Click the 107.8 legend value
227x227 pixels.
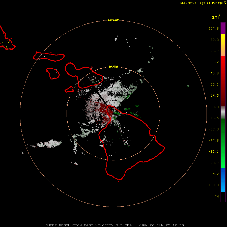coord(214,28)
